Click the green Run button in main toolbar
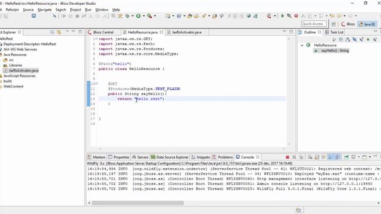 click(138, 16)
